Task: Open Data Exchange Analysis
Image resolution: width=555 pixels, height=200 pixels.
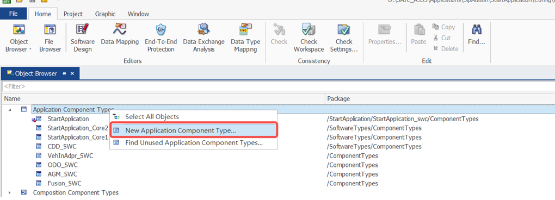Action: tap(203, 38)
